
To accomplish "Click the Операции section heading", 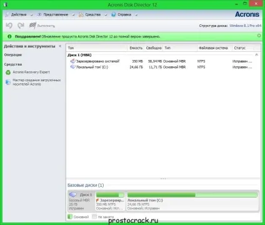I will [13, 55].
